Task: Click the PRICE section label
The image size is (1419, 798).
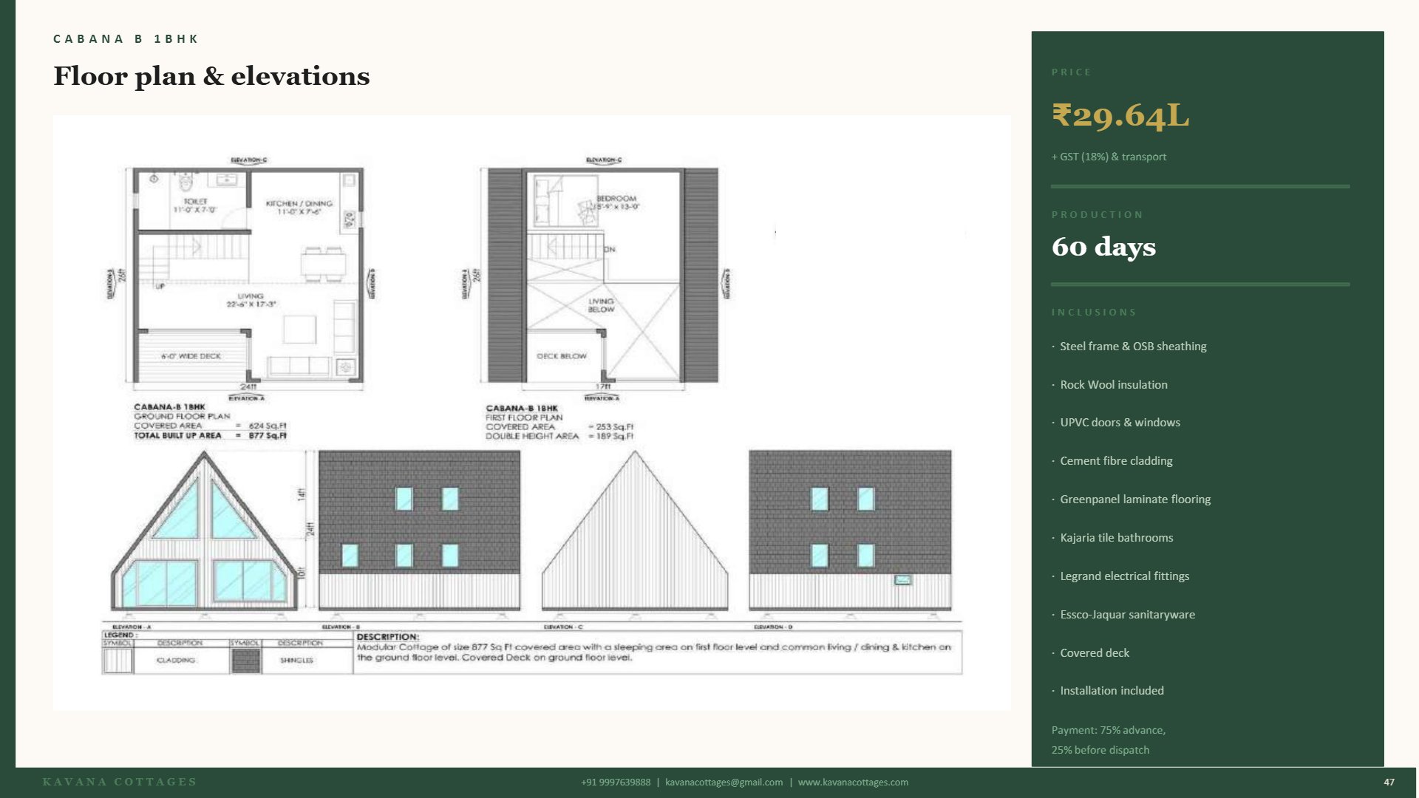Action: point(1071,72)
